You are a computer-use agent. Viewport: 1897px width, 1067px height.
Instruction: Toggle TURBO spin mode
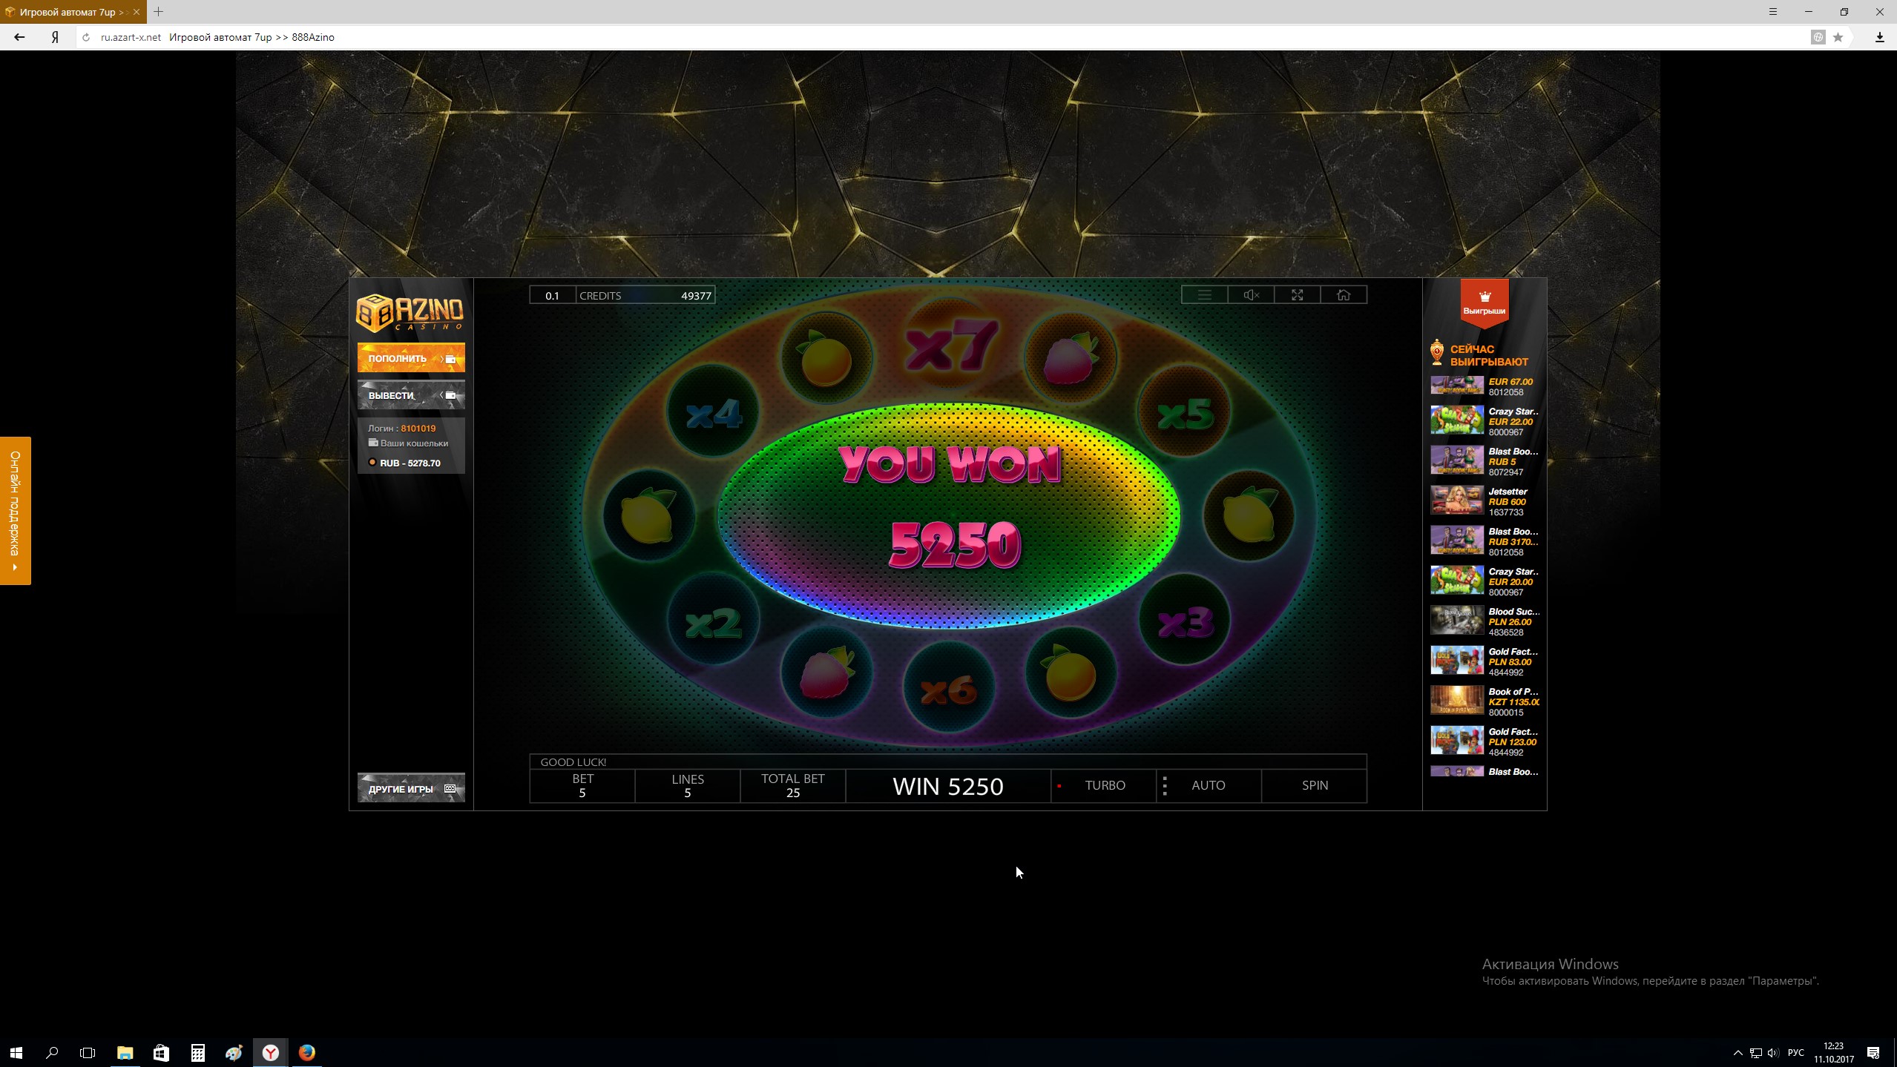1104,785
